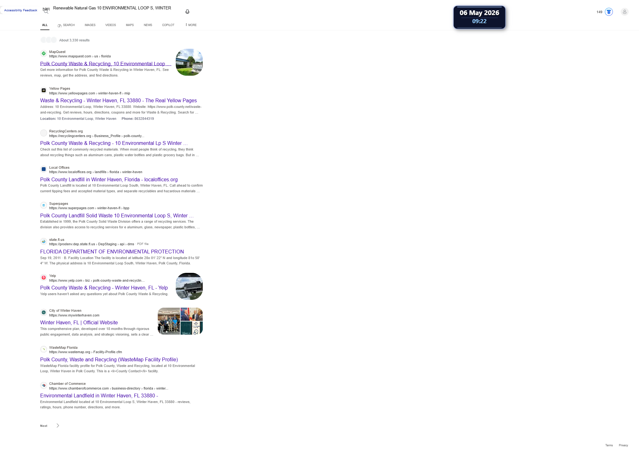This screenshot has width=639, height=451.
Task: Open Polk County Landfill localoffices.org result
Action: pos(109,179)
